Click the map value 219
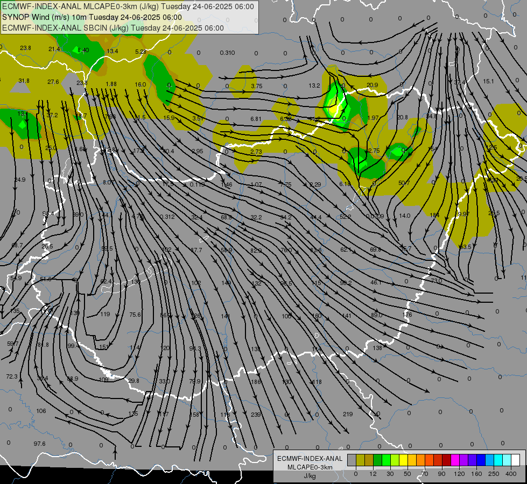The width and height of the screenshot is (527, 484). [x=348, y=414]
